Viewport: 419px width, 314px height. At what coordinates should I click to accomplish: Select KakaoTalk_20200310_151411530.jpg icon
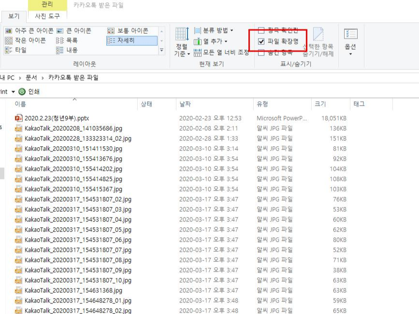click(18, 149)
